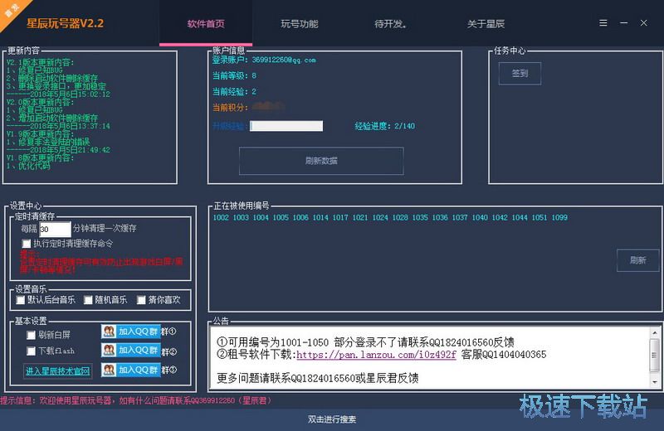Click the 加入QQ群 button for 群③
The image size is (664, 431).
pos(130,370)
